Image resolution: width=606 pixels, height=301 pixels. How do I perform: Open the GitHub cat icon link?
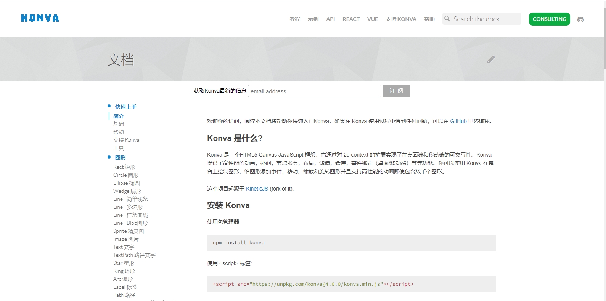[x=580, y=19]
